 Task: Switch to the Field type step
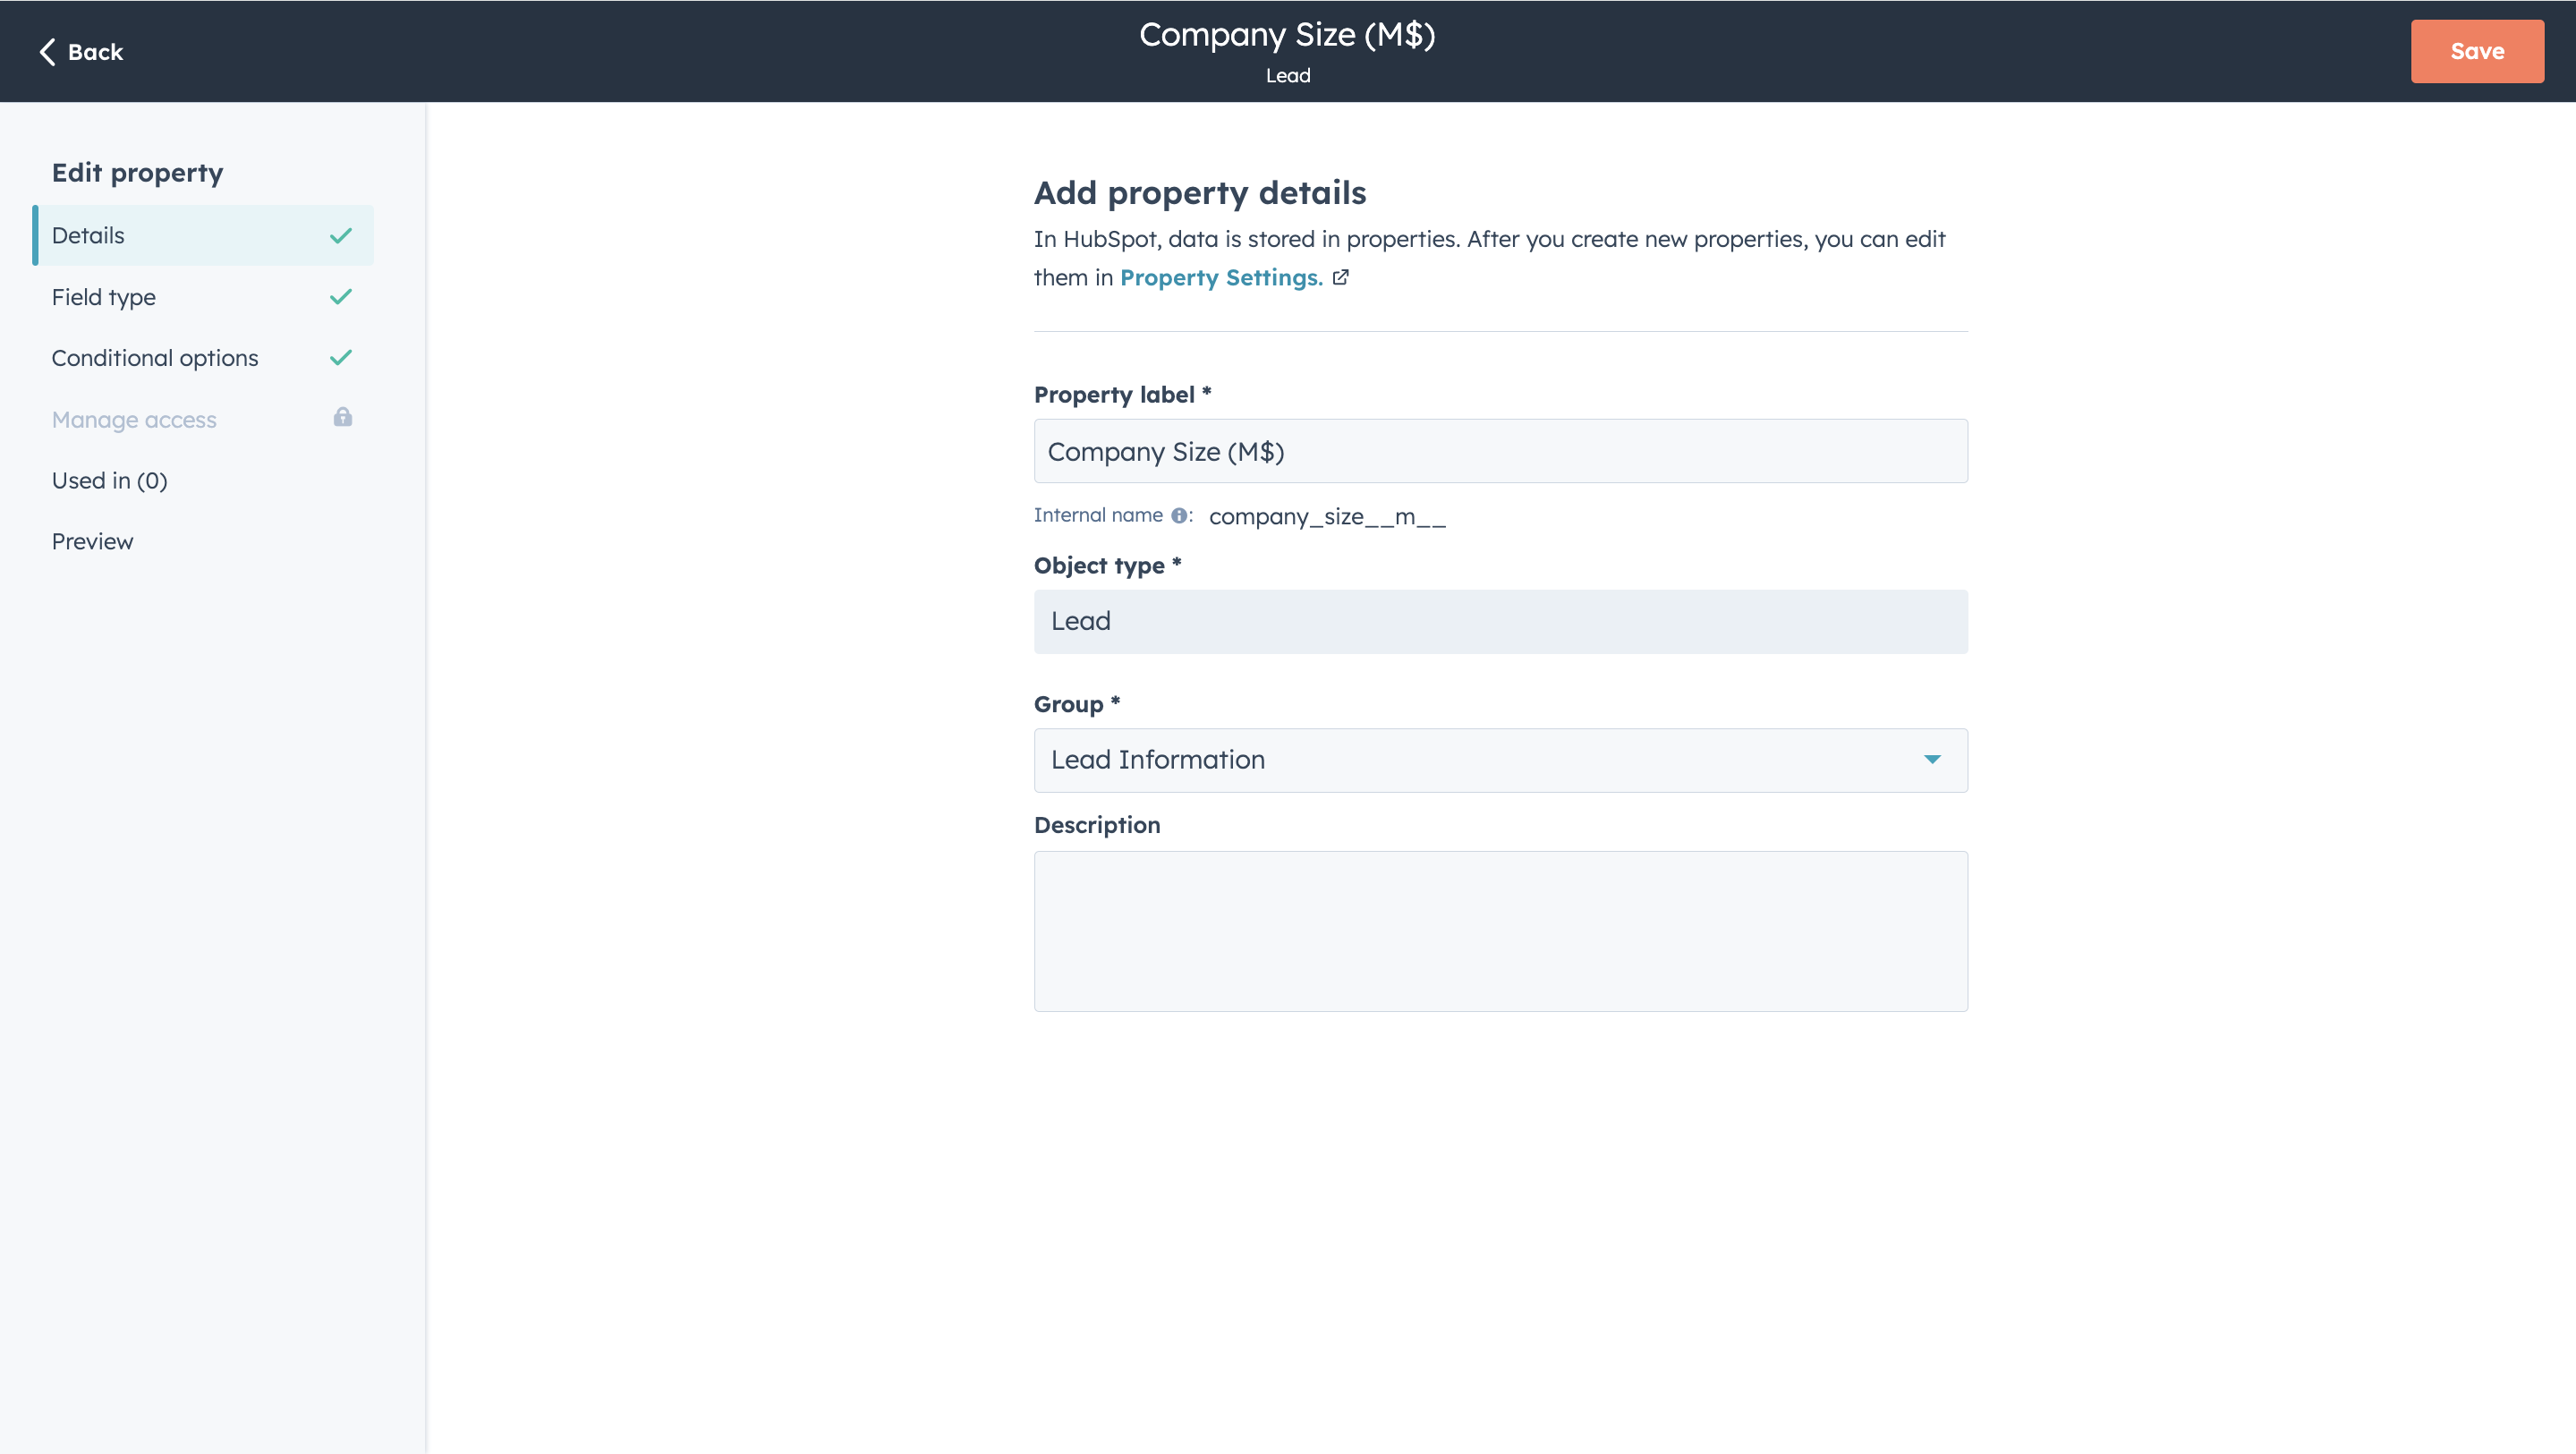pyautogui.click(x=104, y=297)
